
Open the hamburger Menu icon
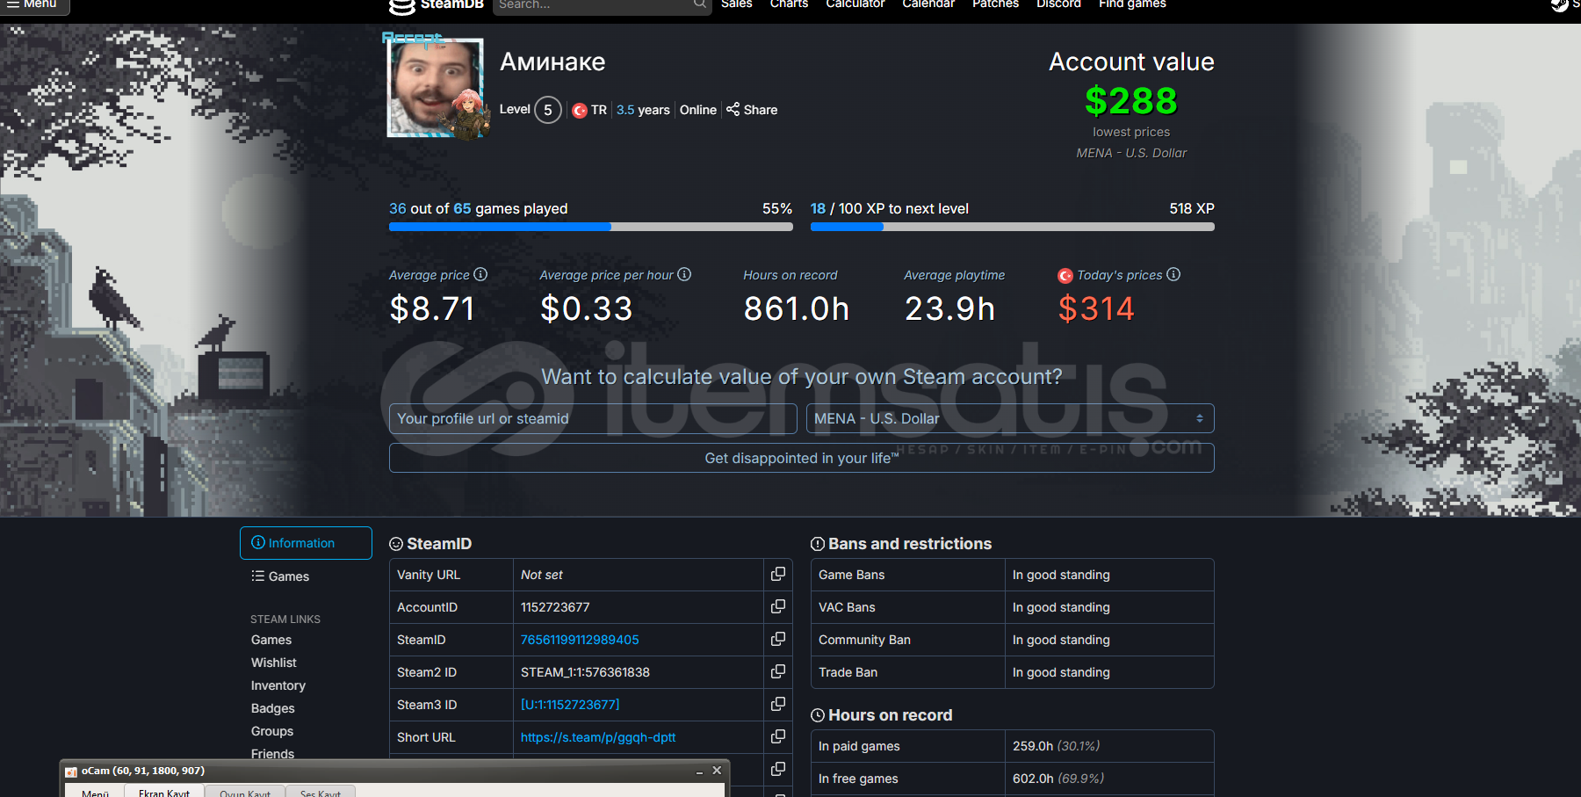pyautogui.click(x=13, y=4)
